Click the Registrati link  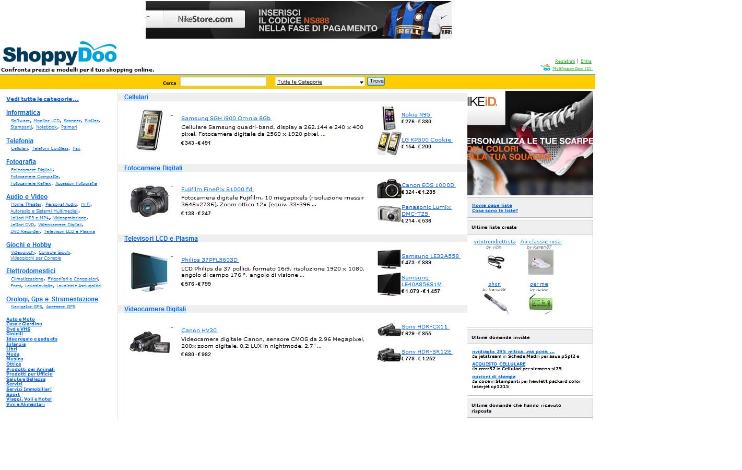pos(564,61)
